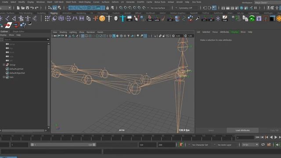
Task: Open the Attribute Editor Selected menu
Action: pyautogui.click(x=206, y=32)
